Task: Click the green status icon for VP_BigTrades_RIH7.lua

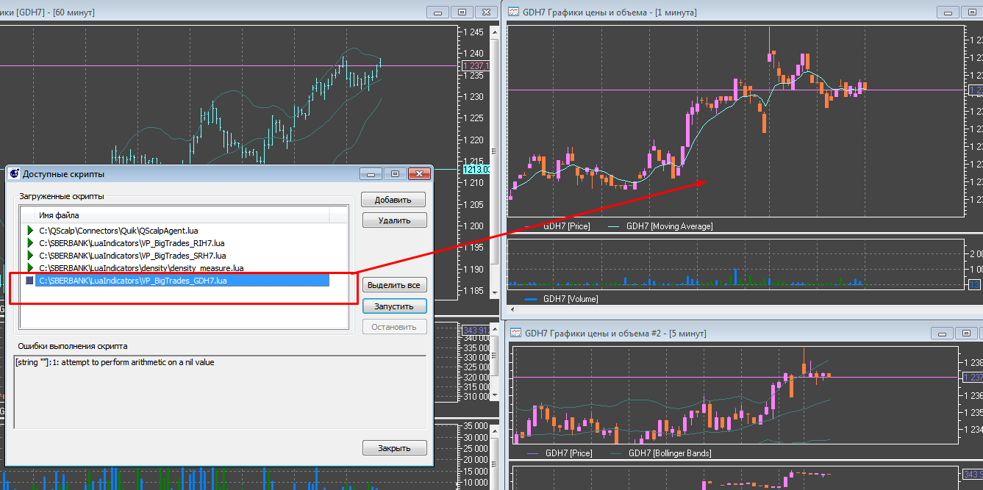Action: pyautogui.click(x=30, y=243)
